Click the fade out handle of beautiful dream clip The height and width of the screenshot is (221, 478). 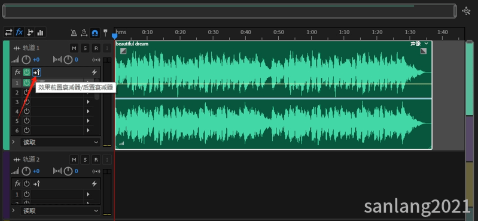424,51
